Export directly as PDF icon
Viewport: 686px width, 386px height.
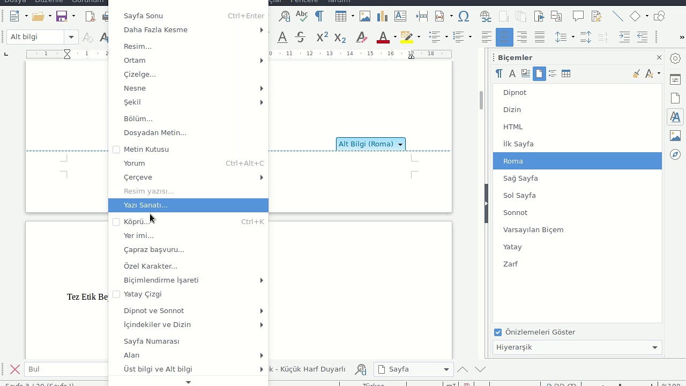click(91, 17)
